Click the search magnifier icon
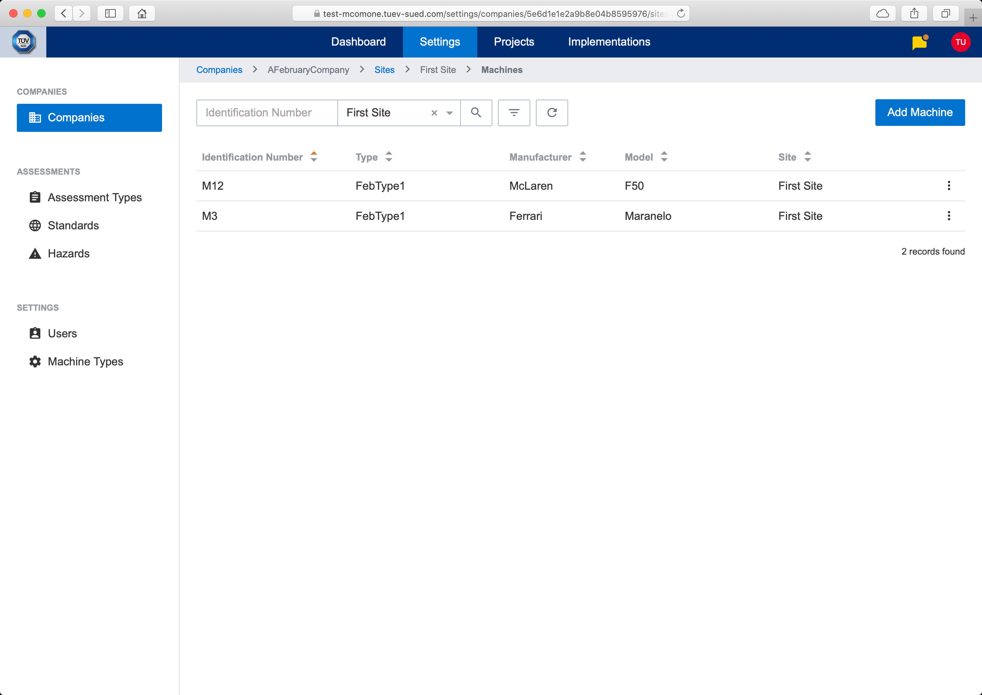This screenshot has width=982, height=695. (x=476, y=113)
